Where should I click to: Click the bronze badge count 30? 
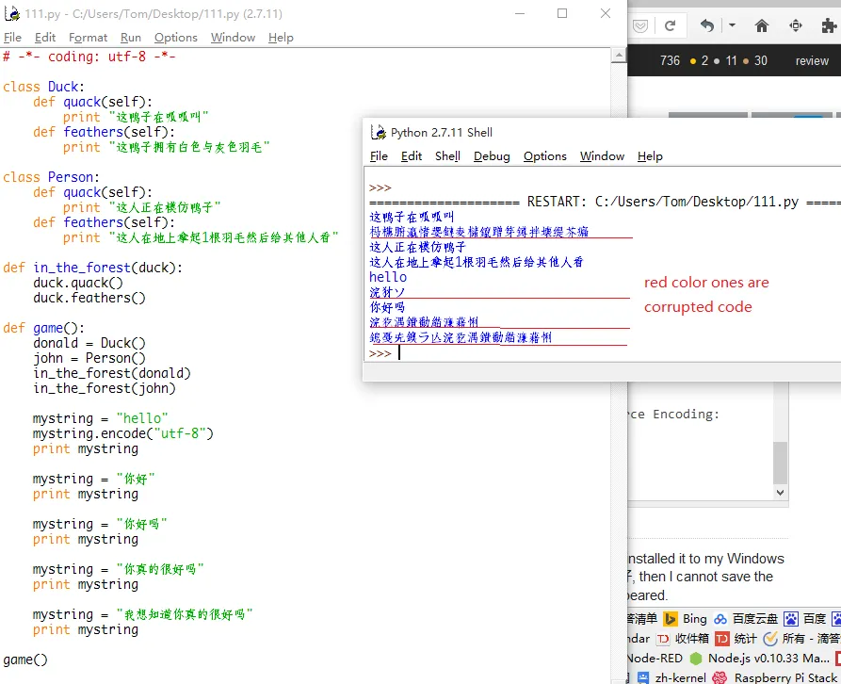pos(755,60)
